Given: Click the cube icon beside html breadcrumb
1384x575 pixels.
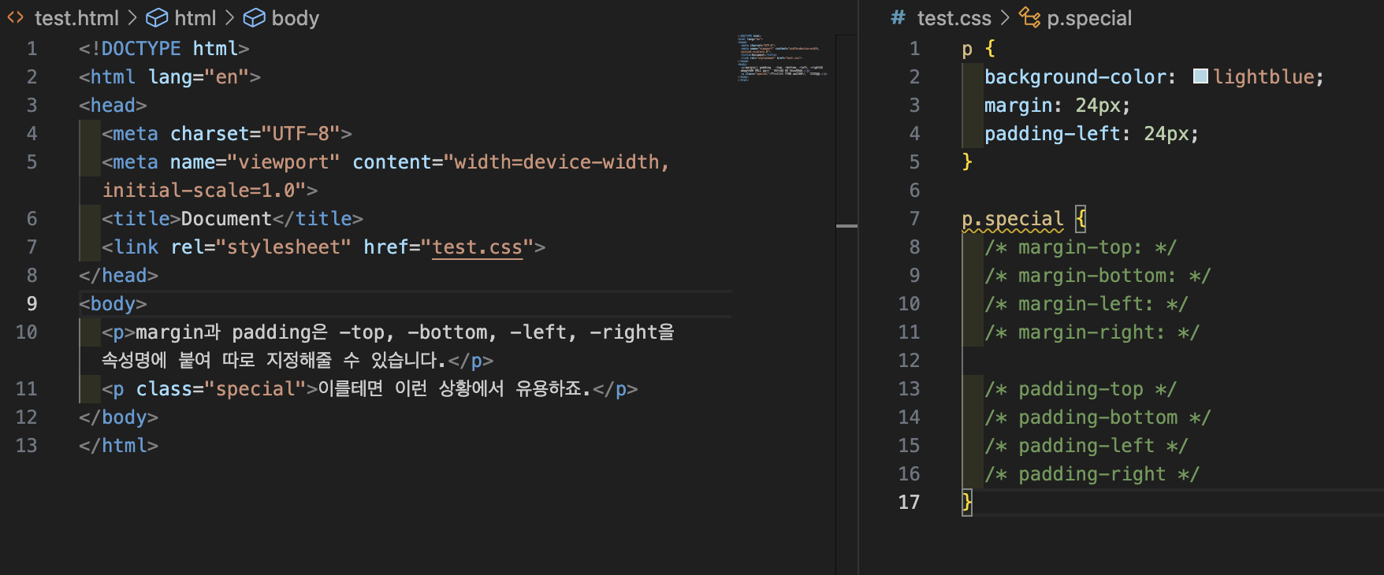Looking at the screenshot, I should [x=157, y=17].
